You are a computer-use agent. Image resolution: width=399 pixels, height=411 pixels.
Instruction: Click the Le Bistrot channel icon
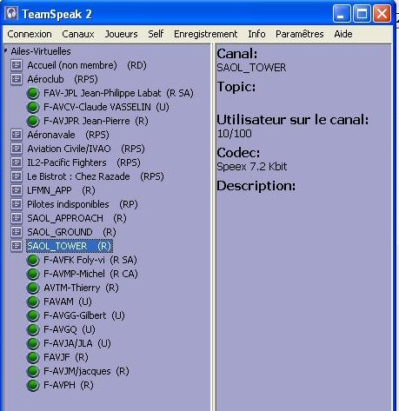(17, 176)
